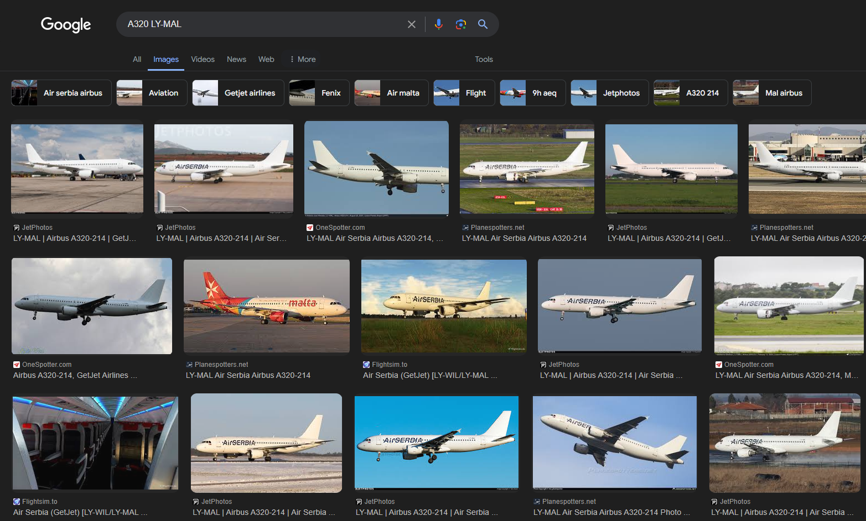Image resolution: width=866 pixels, height=521 pixels.
Task: Choose the Air malta chip
Action: point(391,93)
